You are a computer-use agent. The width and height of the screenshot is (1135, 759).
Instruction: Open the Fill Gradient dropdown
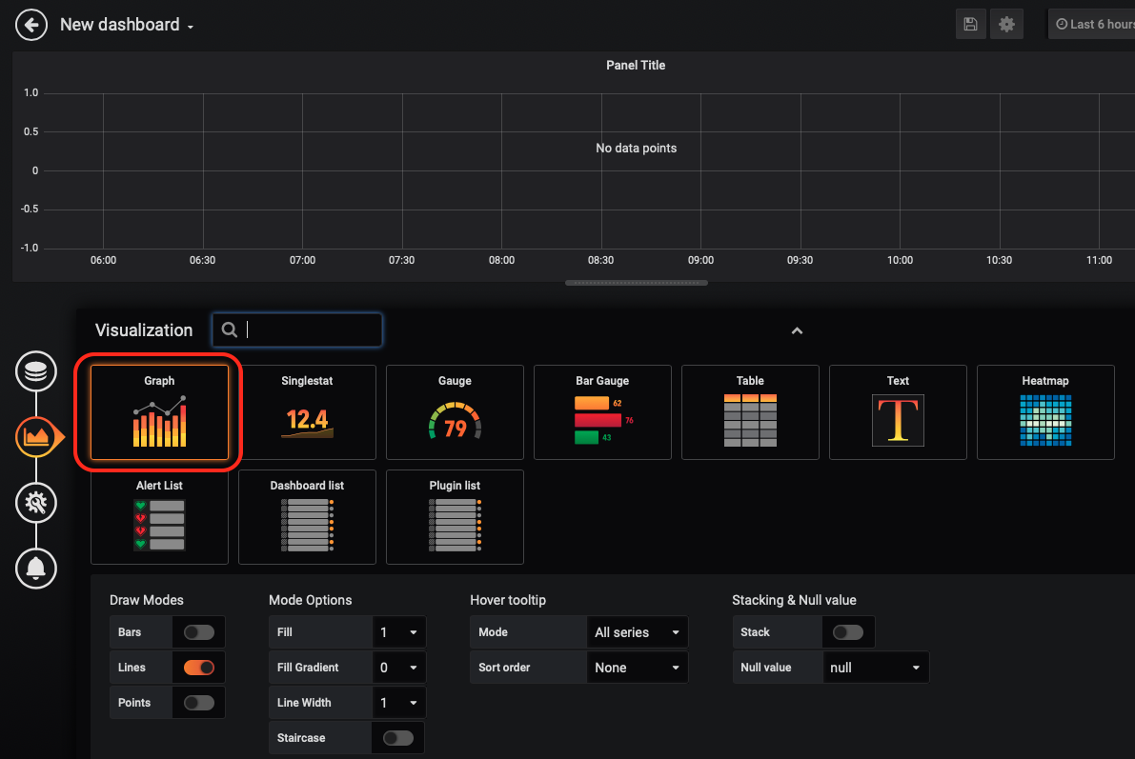coord(398,668)
